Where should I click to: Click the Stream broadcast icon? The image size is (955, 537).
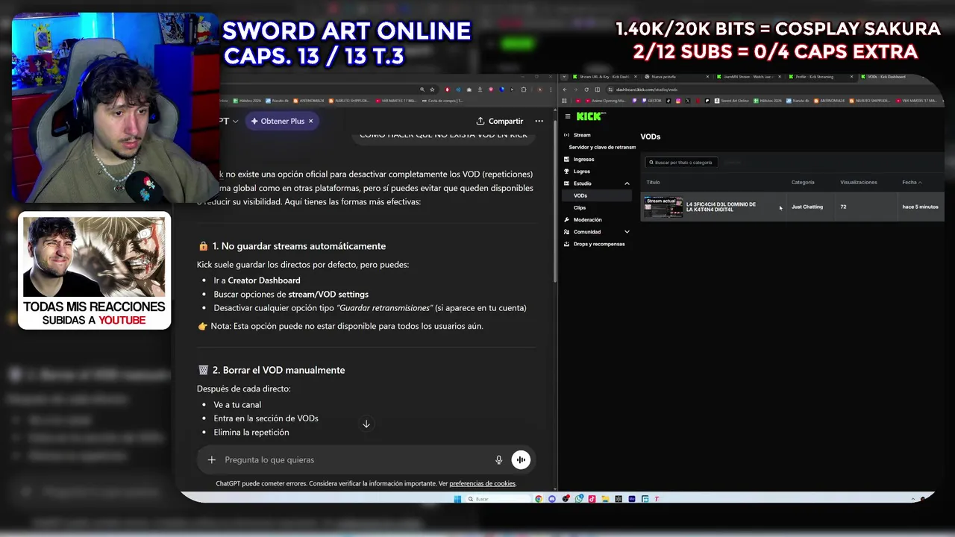coord(567,135)
